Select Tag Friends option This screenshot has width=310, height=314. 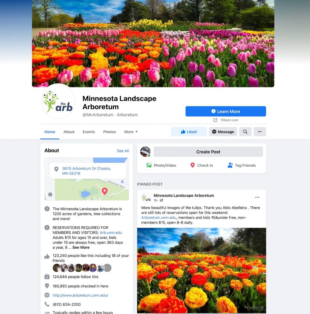[242, 165]
